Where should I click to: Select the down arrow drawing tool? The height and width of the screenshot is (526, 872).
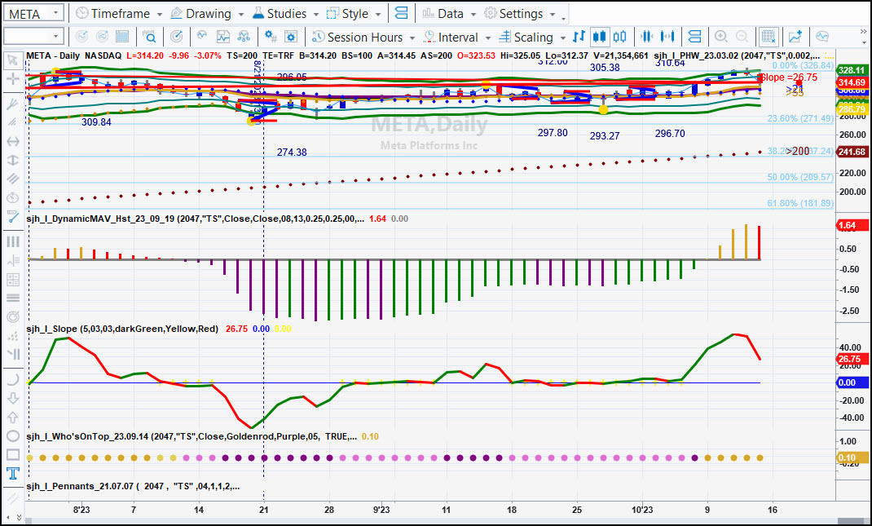pyautogui.click(x=13, y=399)
